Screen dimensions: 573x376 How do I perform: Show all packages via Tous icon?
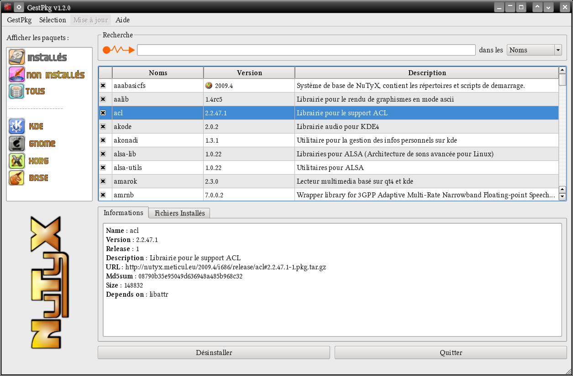coord(17,91)
